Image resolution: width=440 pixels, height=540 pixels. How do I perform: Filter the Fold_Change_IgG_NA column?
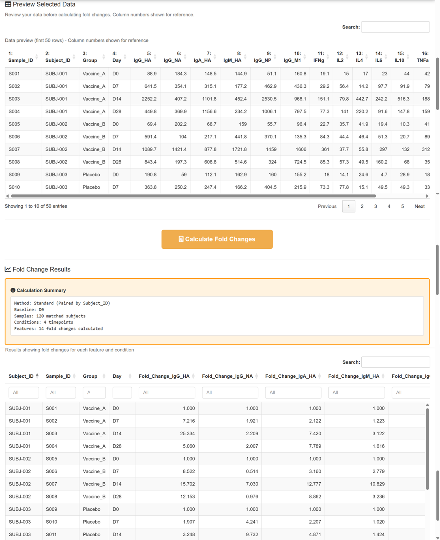point(230,392)
